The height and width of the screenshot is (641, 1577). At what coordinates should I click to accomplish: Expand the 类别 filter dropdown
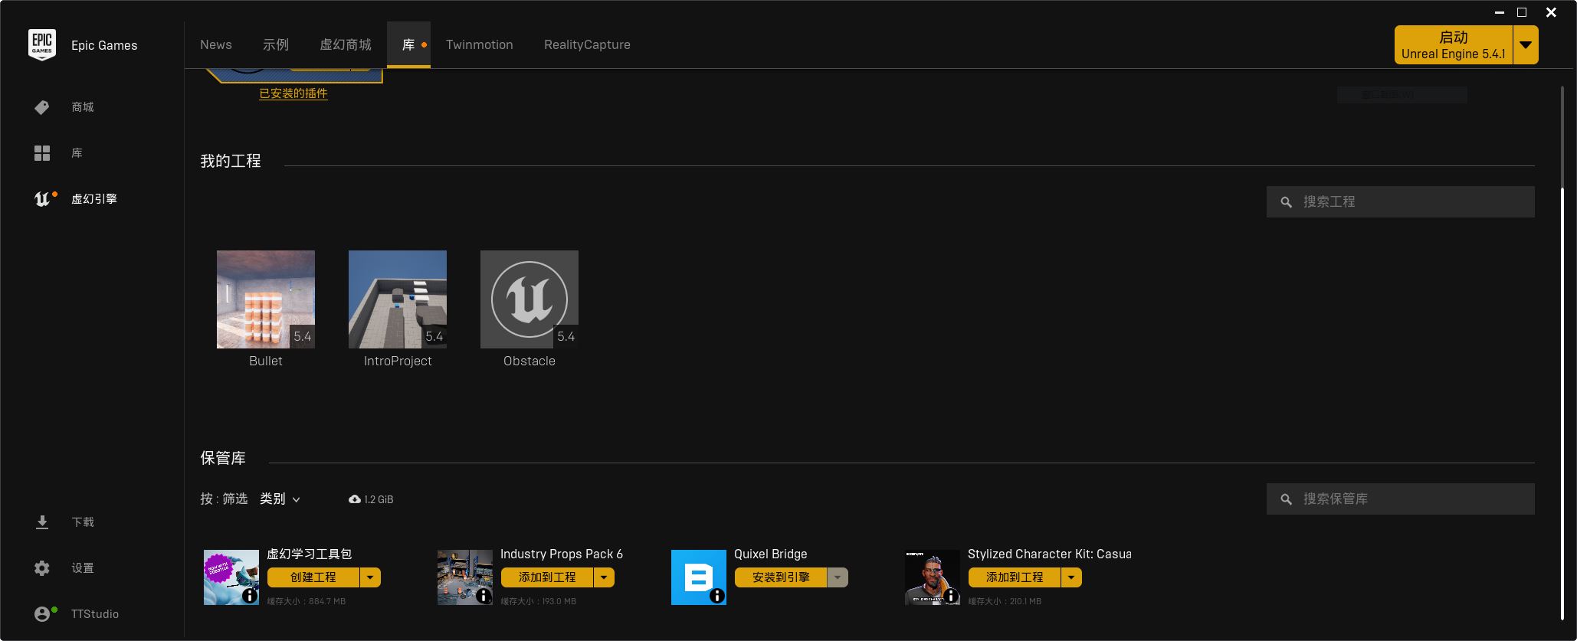tap(280, 499)
